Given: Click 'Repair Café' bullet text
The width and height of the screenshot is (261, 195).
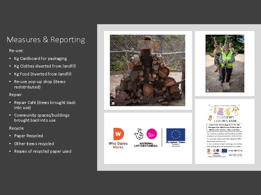Looking at the screenshot, I should pos(45,105).
